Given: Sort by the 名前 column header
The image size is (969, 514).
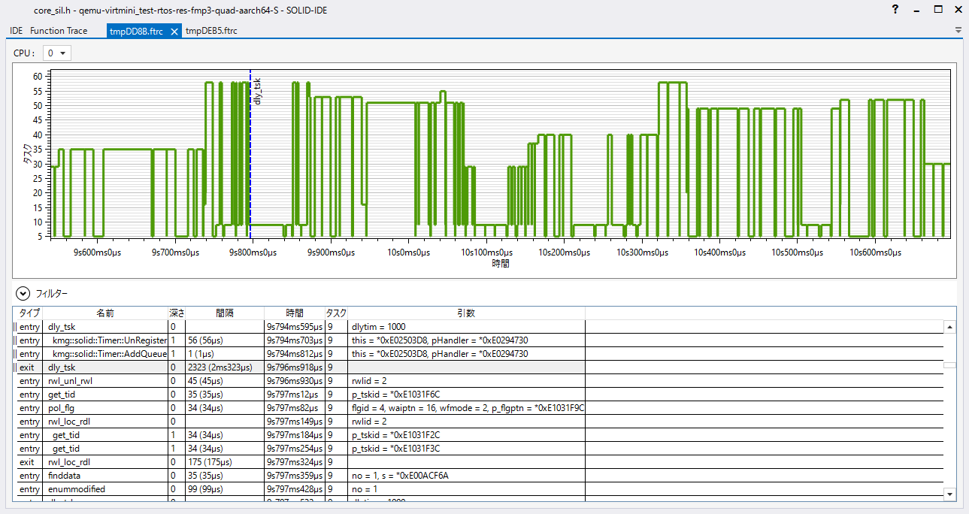Looking at the screenshot, I should (x=105, y=313).
